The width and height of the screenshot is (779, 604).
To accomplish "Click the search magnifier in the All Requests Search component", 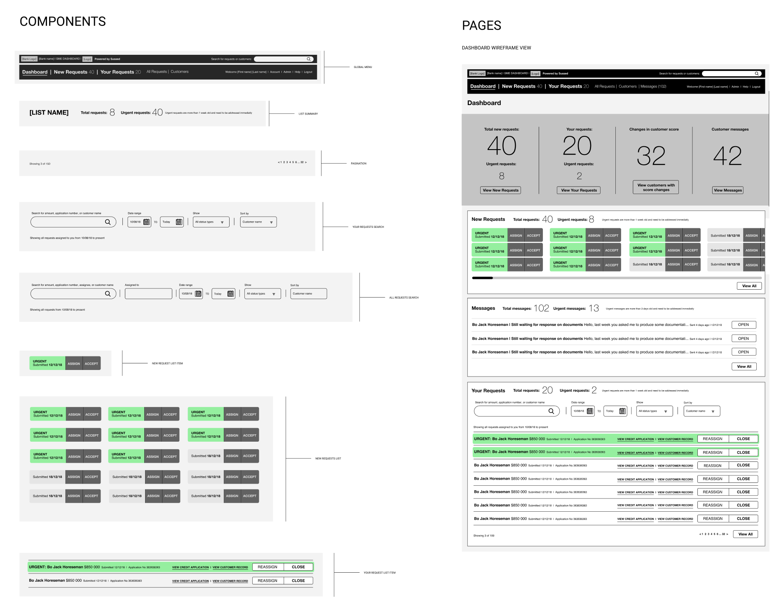I will (x=108, y=294).
